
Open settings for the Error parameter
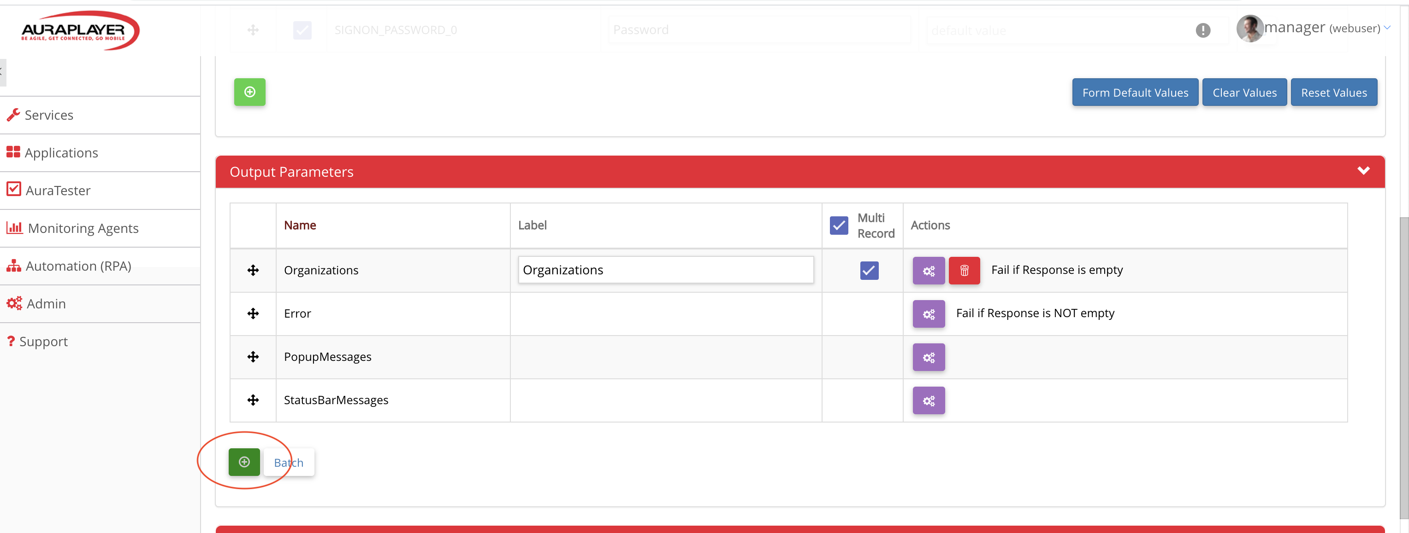coord(928,313)
